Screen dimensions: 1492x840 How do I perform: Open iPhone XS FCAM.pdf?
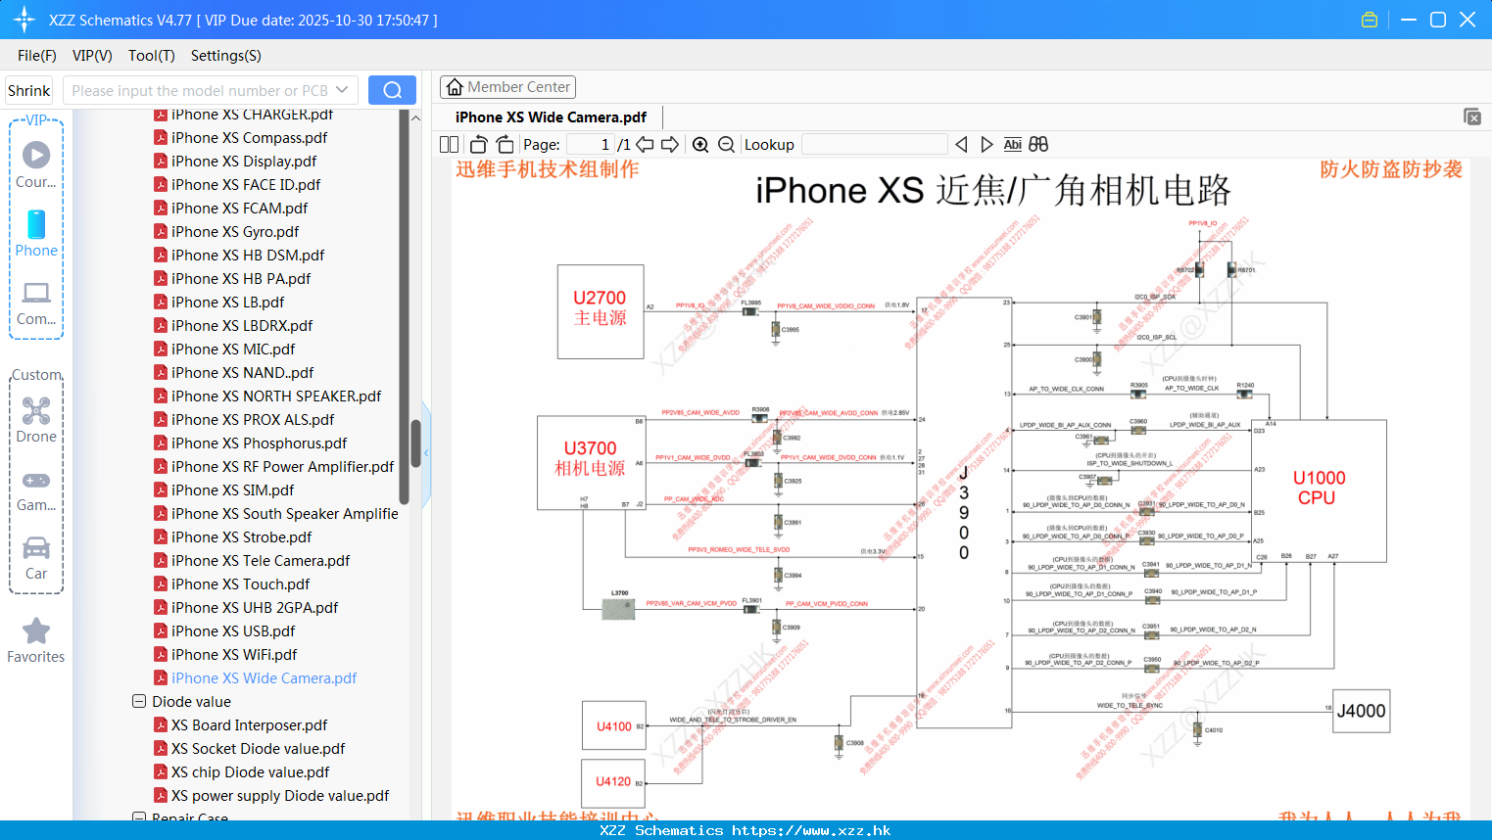pyautogui.click(x=239, y=209)
